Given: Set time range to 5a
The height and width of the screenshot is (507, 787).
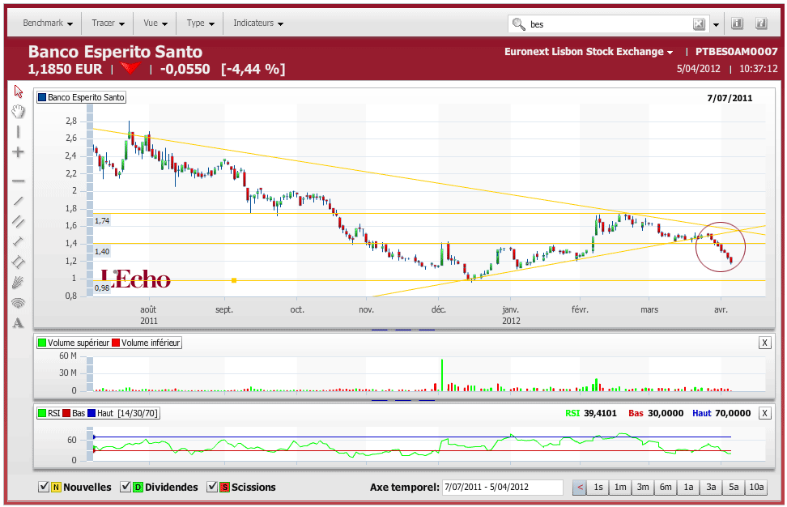Looking at the screenshot, I should click(x=734, y=487).
